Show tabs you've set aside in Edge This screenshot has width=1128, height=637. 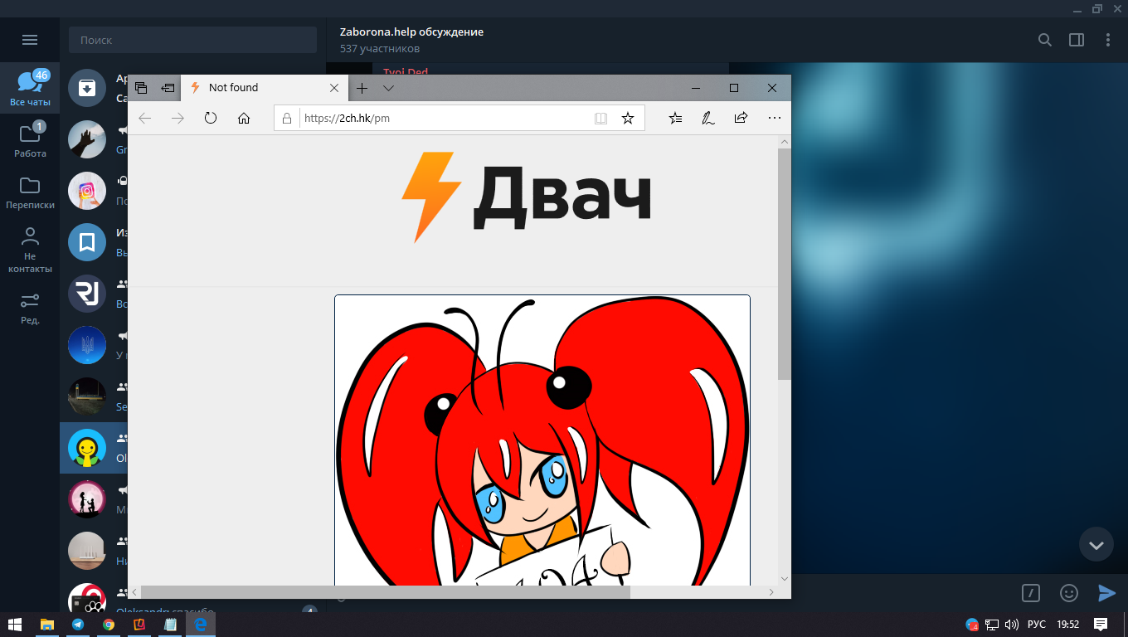coord(141,88)
